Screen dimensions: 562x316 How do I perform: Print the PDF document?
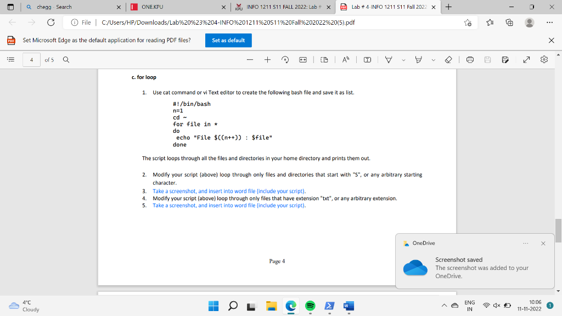(469, 60)
